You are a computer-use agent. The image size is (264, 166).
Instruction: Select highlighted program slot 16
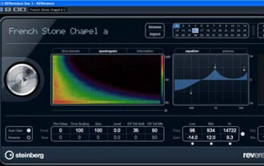click(195, 30)
